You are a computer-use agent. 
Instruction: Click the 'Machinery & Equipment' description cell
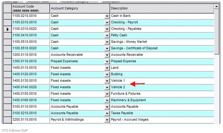[162, 101]
